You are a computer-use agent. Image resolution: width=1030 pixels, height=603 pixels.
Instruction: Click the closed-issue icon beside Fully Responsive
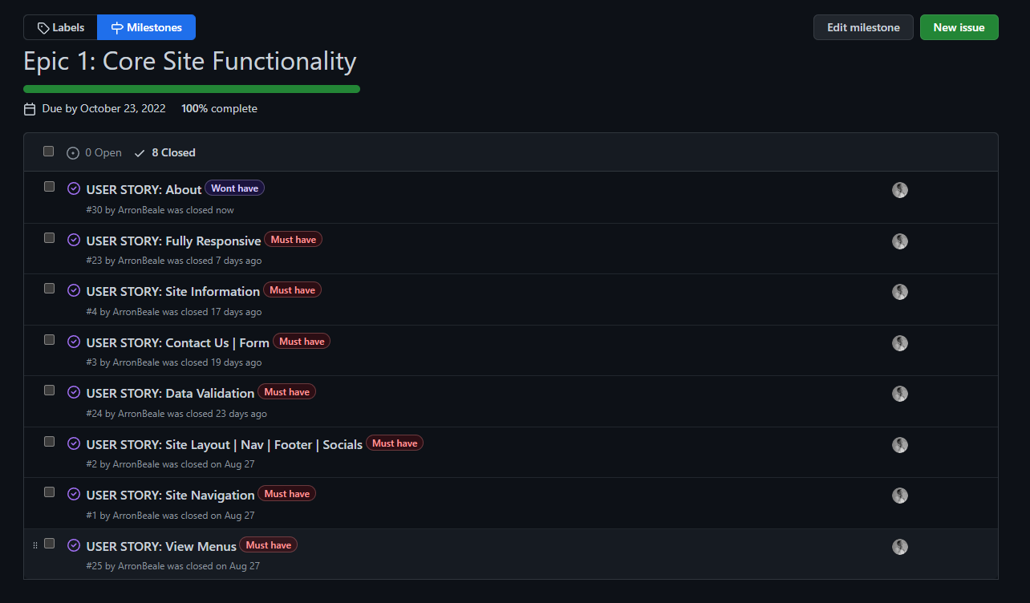[x=74, y=240]
